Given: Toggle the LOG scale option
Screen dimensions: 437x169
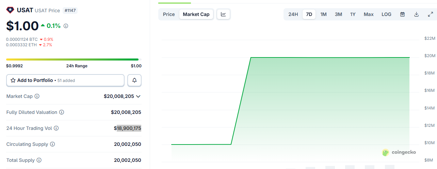Looking at the screenshot, I should point(386,14).
